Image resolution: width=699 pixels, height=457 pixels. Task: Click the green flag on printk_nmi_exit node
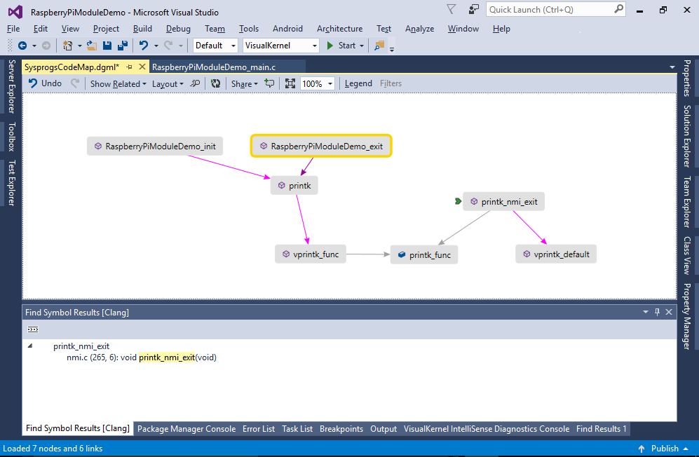tap(458, 201)
